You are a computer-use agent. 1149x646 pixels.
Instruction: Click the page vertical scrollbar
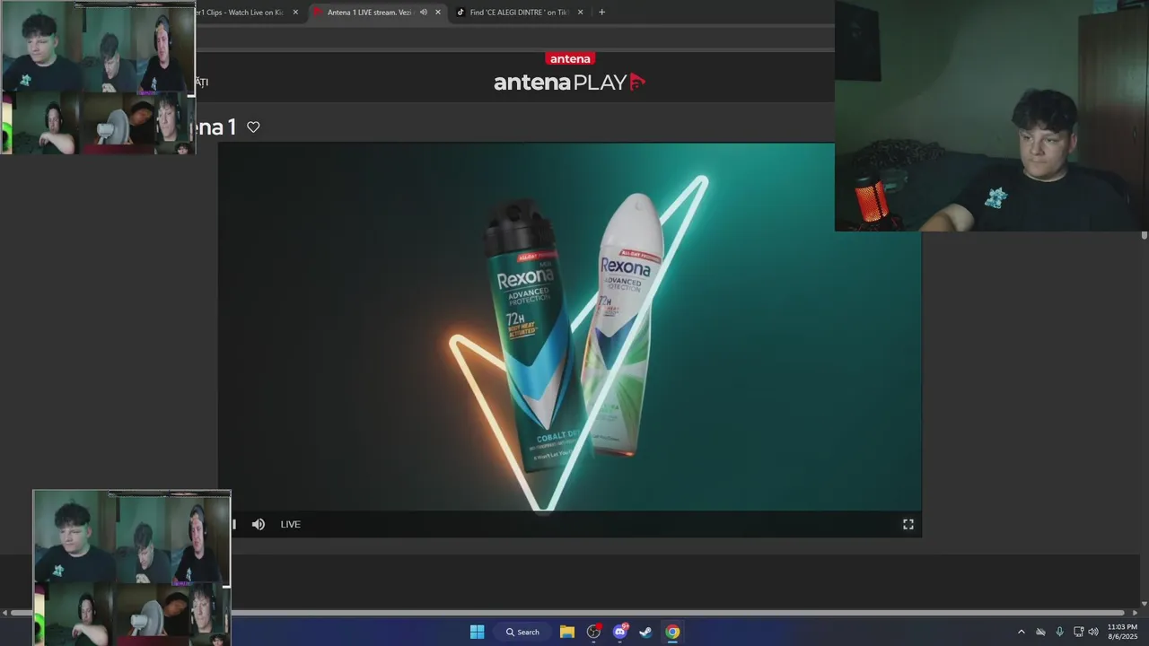tap(1144, 235)
